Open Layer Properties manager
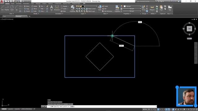The width and height of the screenshot is (198, 111). 72,9
